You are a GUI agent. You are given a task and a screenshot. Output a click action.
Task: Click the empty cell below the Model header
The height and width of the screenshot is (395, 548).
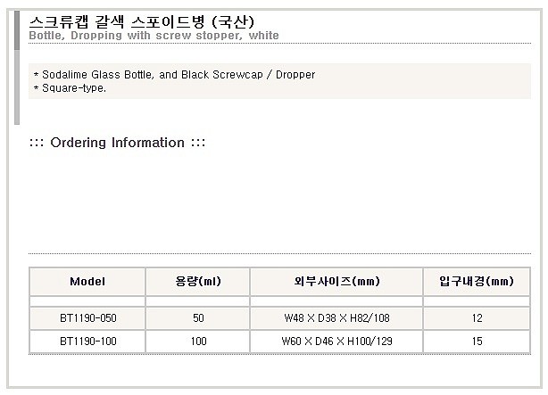[x=87, y=300]
